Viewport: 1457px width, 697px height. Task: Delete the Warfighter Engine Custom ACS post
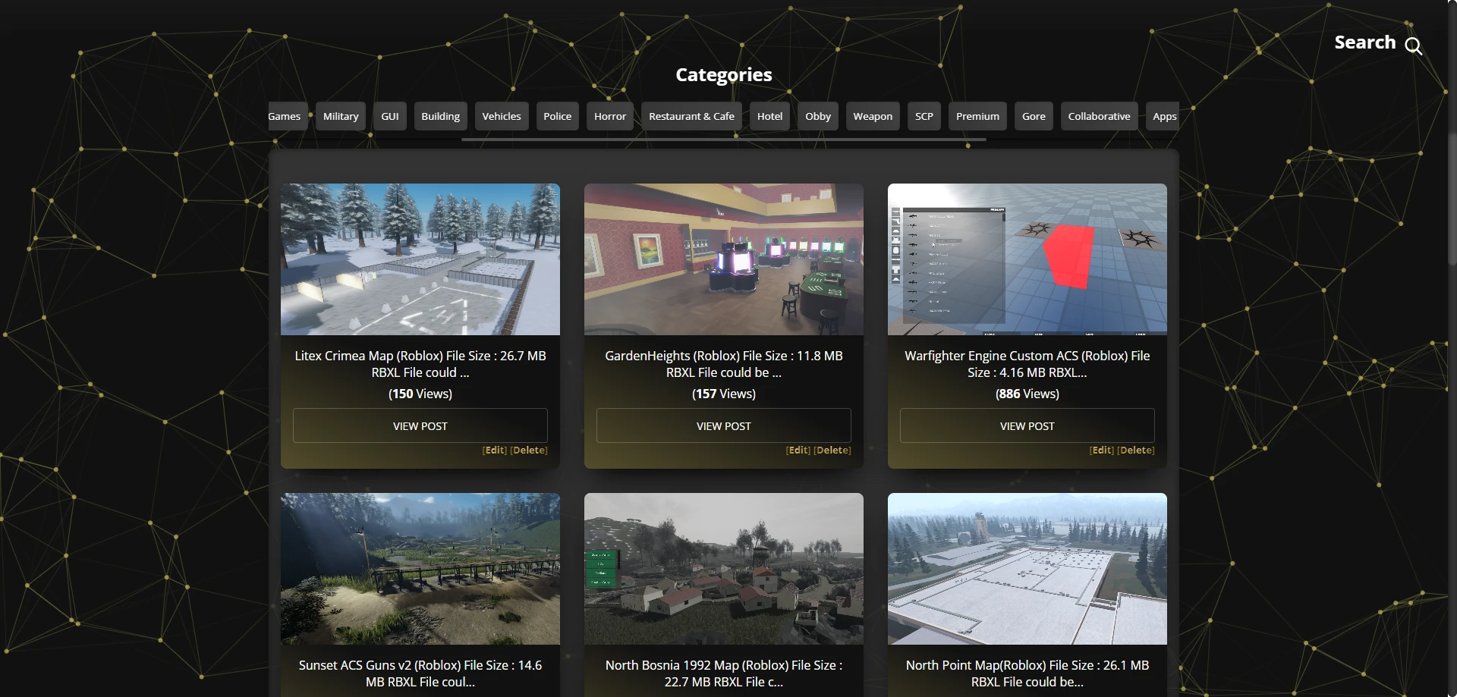click(1135, 451)
